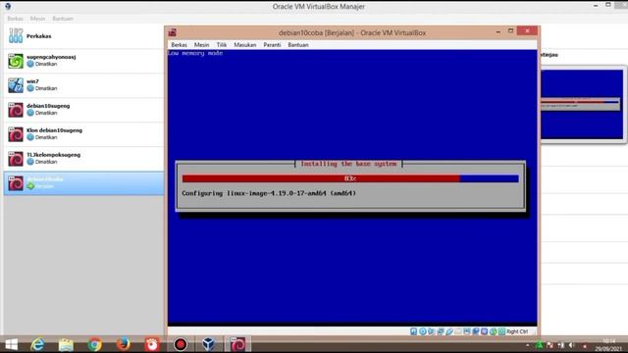Open Berkas menu in the Manager window
628x353 pixels.
[16, 19]
